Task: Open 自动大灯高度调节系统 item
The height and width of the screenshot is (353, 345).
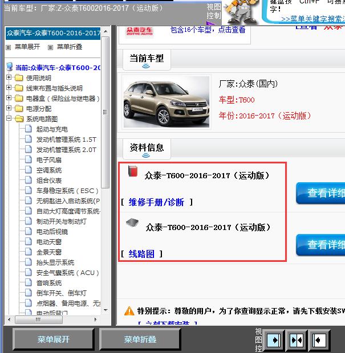Action: coord(68,211)
